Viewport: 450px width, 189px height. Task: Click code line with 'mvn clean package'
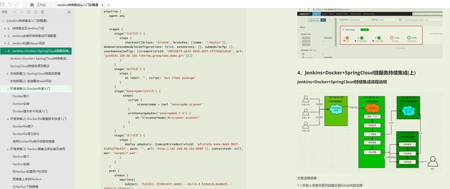click(x=160, y=78)
